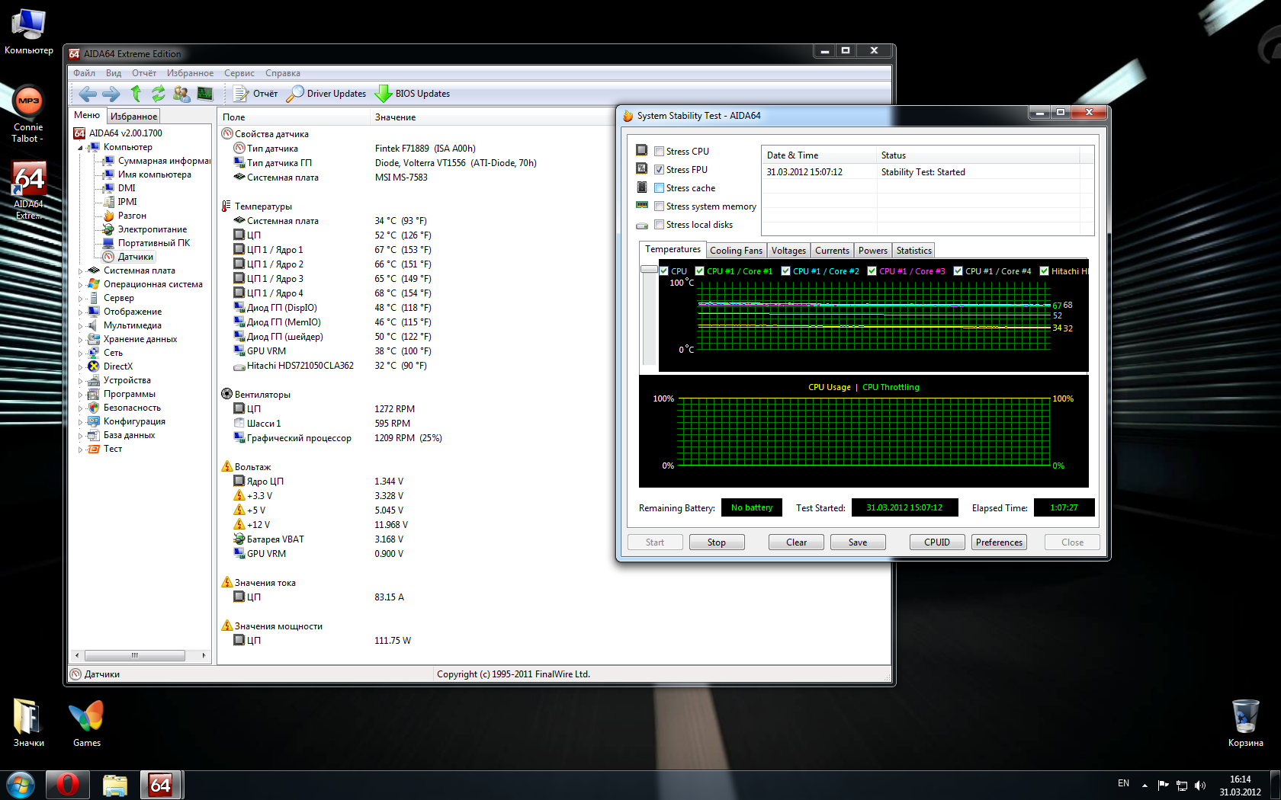Screen dimensions: 1281x800
Task: Expand the Хранение данных tree node
Action: click(x=80, y=340)
